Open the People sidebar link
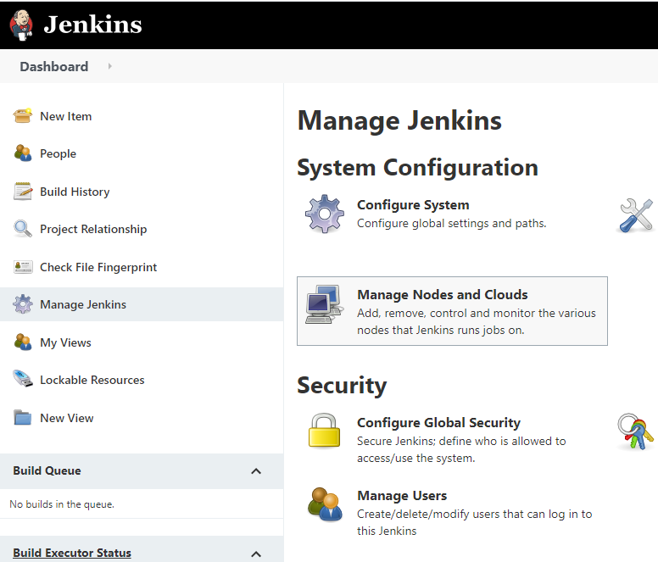The width and height of the screenshot is (658, 562). [58, 154]
